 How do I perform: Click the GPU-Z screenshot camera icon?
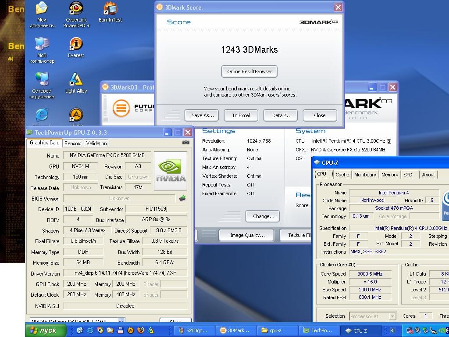[186, 143]
